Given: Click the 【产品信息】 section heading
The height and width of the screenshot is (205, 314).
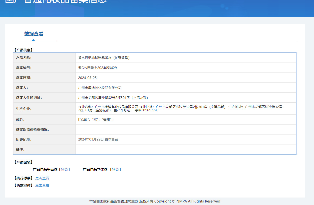Looking at the screenshot, I should coord(23,50).
